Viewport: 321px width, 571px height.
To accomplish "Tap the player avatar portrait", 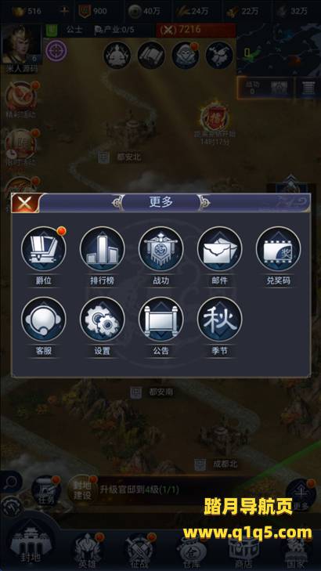I will (x=22, y=45).
